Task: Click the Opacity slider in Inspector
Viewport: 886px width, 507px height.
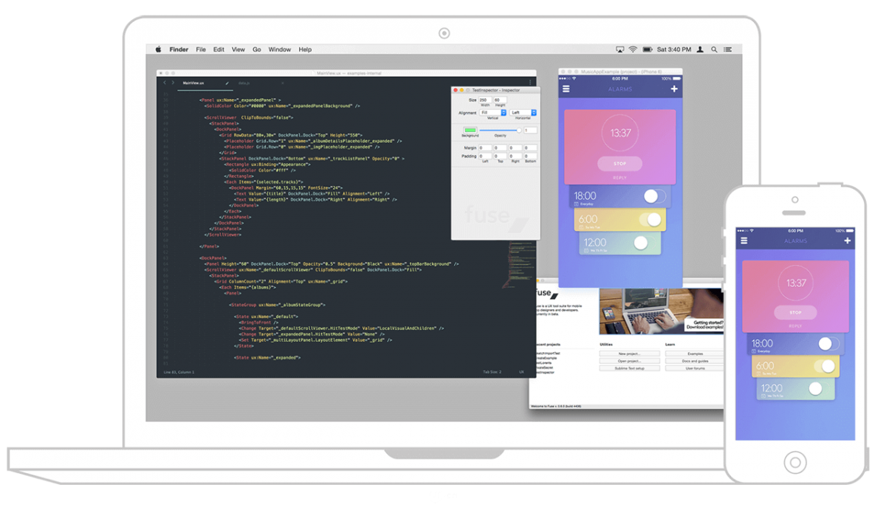Action: (x=500, y=130)
